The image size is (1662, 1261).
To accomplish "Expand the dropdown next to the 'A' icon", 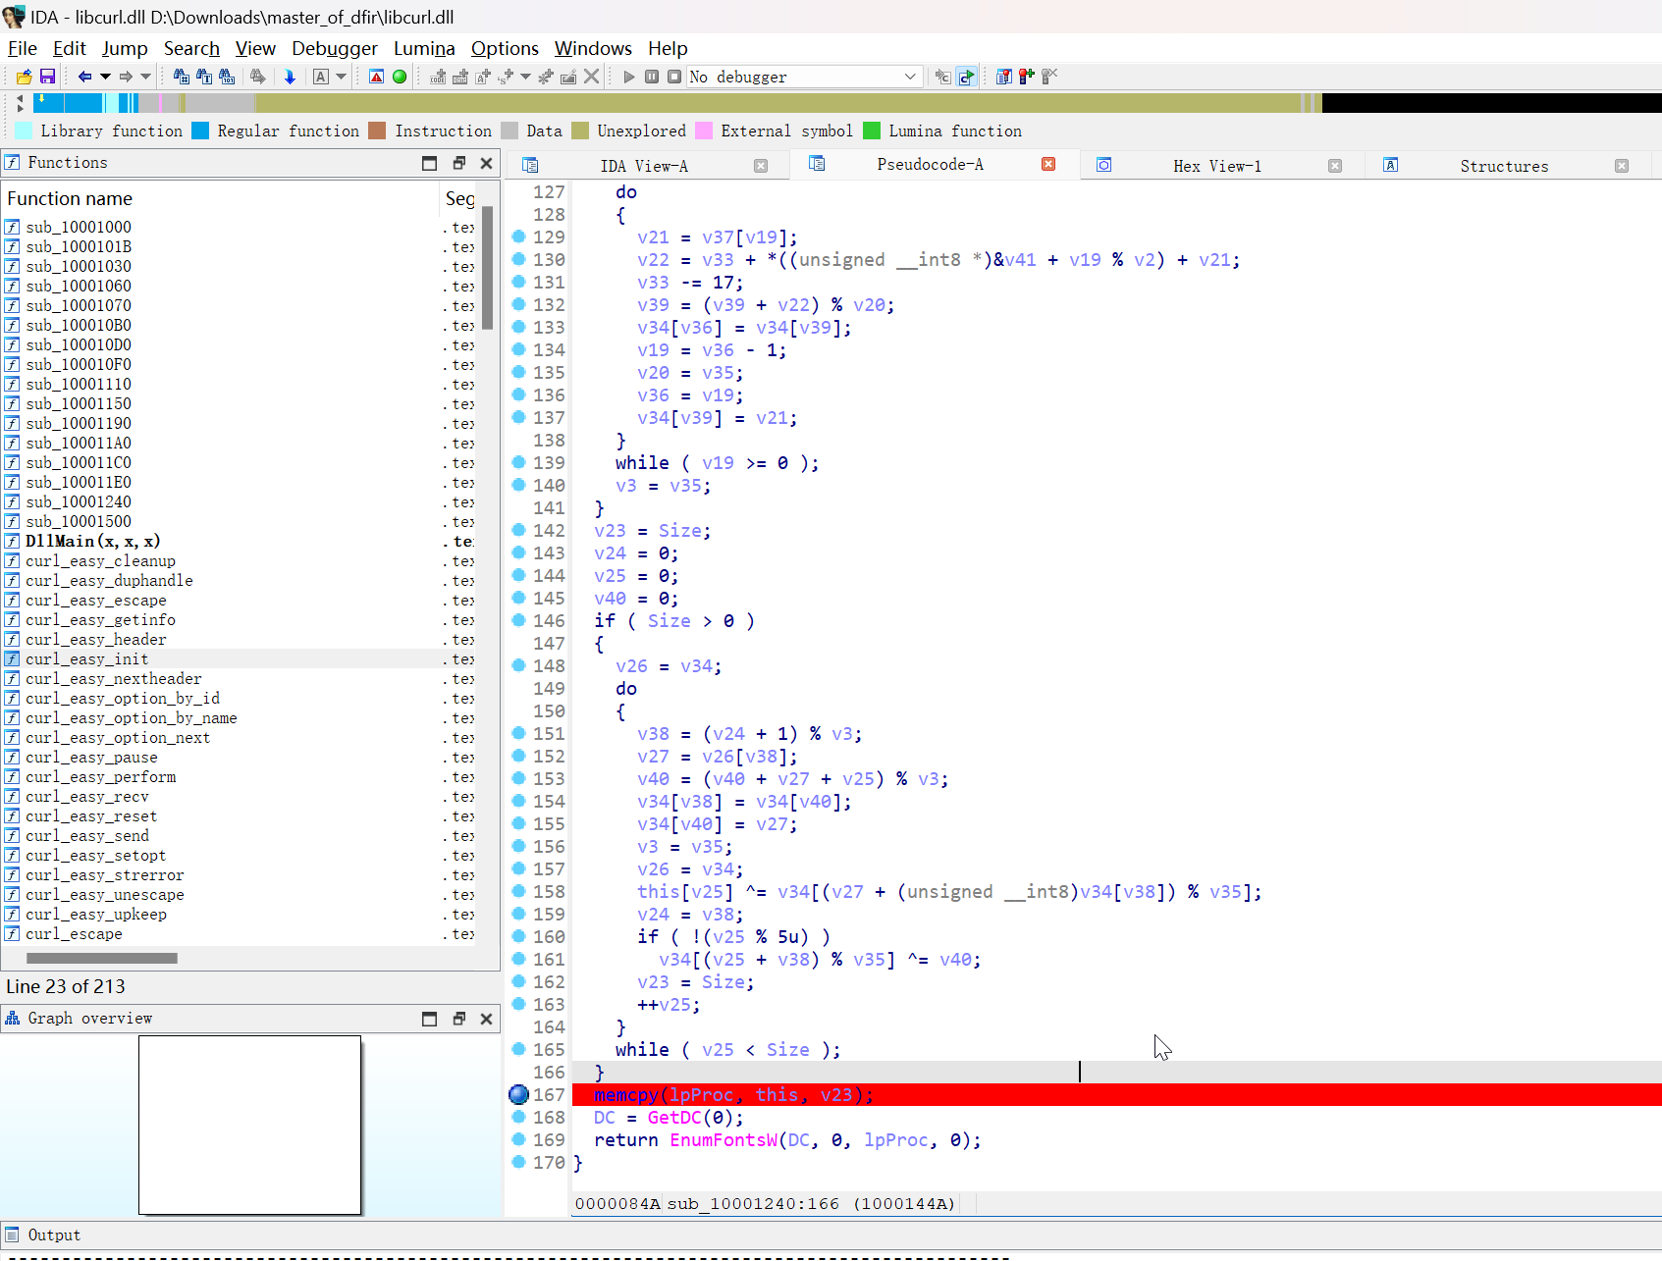I will 342,77.
